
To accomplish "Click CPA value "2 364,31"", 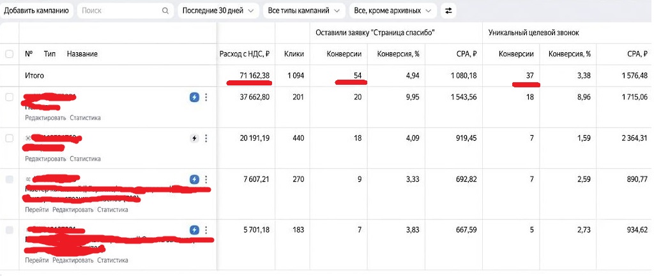I will (x=633, y=138).
